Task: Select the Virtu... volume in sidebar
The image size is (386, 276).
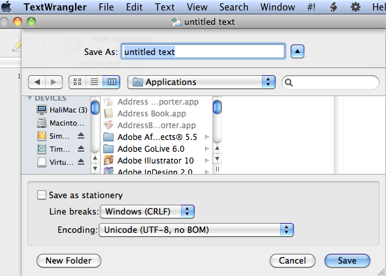Action: tap(55, 162)
